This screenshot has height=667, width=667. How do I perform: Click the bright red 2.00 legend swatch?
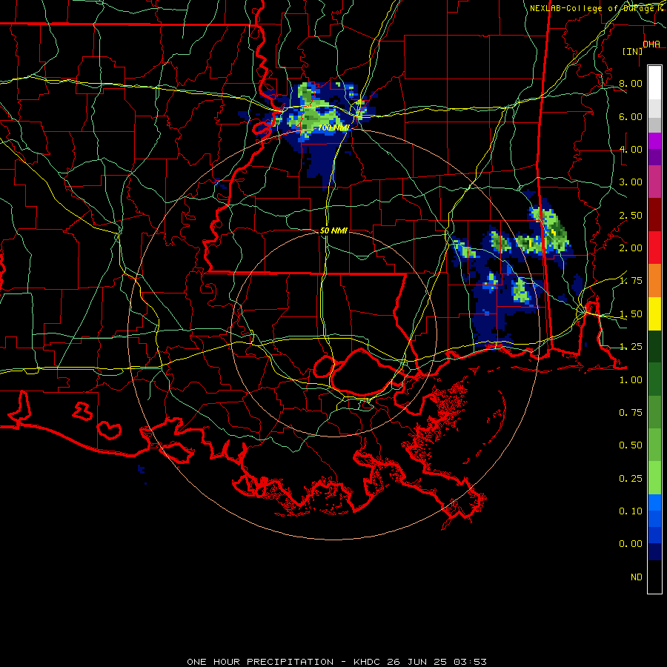[x=654, y=248]
